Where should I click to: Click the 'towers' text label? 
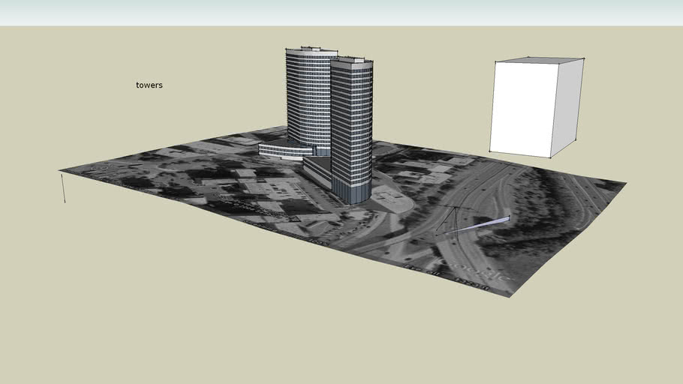coord(149,85)
